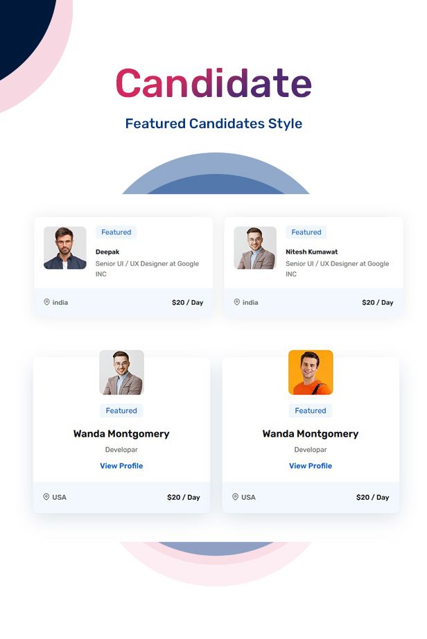
Task: Click Featured badge on left Wanda card
Action: click(121, 410)
